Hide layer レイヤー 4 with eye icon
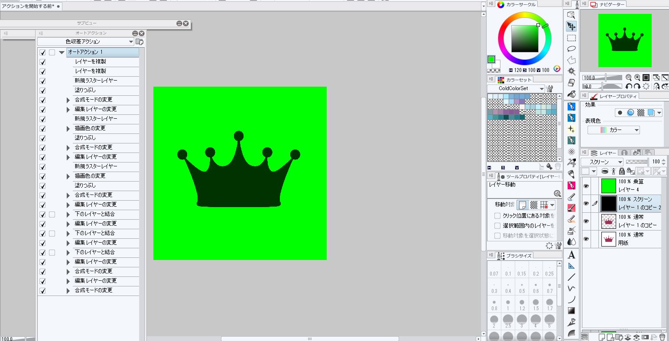The width and height of the screenshot is (669, 341). 586,186
